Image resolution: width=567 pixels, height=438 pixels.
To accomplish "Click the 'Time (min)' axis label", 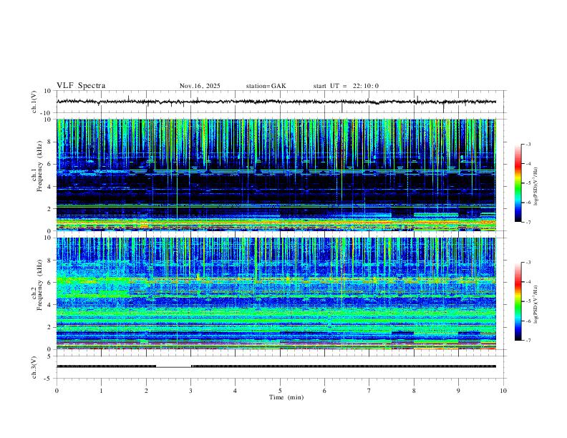I will (286, 397).
